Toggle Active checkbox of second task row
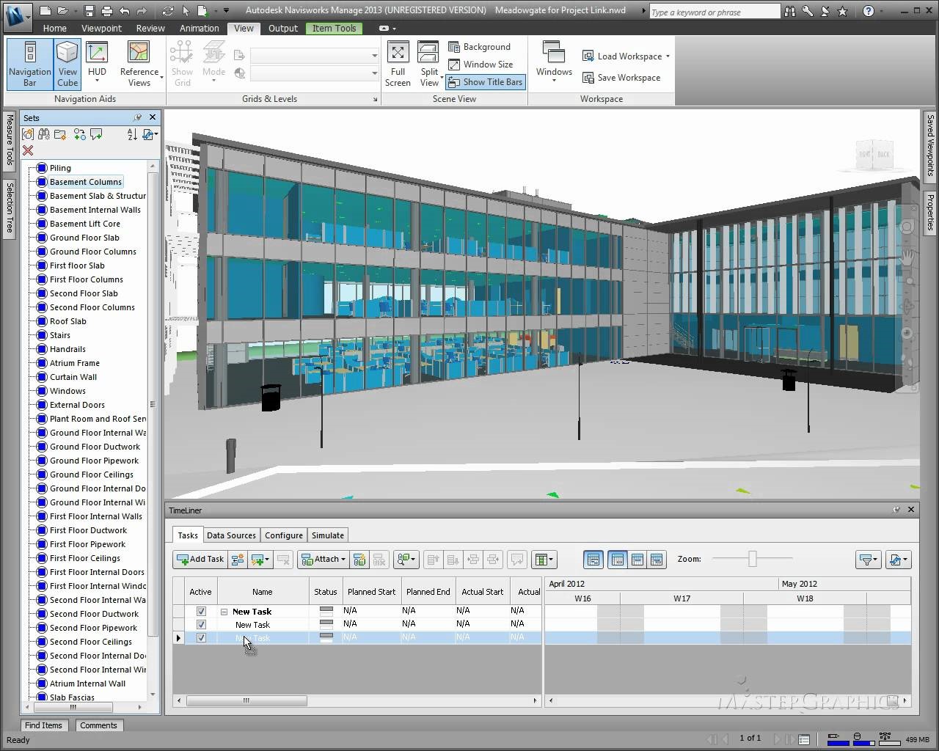The image size is (939, 751). (201, 625)
